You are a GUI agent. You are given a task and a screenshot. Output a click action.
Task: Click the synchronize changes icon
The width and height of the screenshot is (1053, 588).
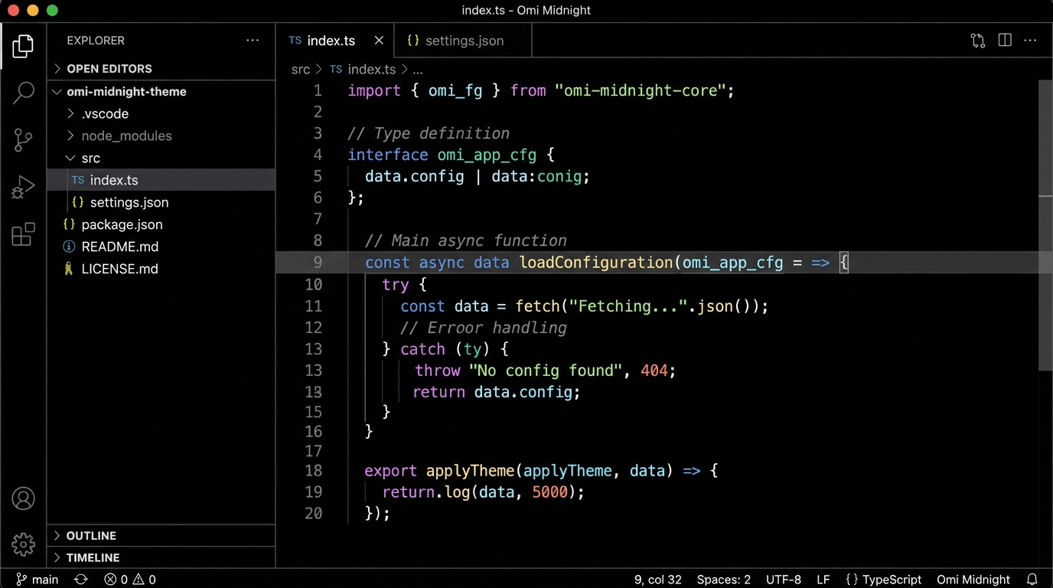[x=80, y=580]
